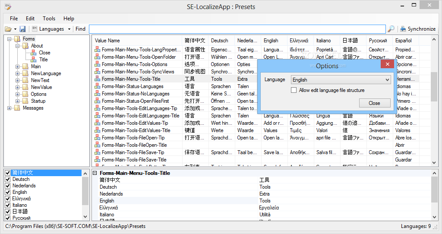
Task: Click icon of Forms-Main-Status-Languages row
Action: 97,86
